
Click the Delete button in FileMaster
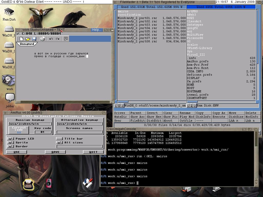point(253,113)
